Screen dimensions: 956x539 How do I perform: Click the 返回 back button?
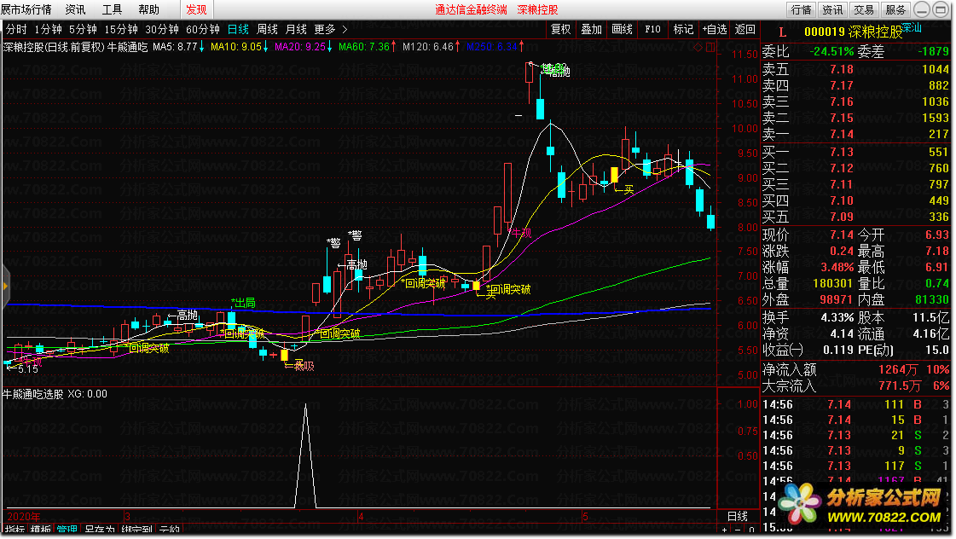745,29
